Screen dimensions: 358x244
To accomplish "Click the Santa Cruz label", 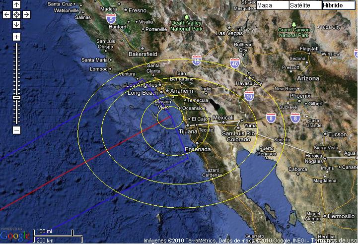I will point(60,4).
